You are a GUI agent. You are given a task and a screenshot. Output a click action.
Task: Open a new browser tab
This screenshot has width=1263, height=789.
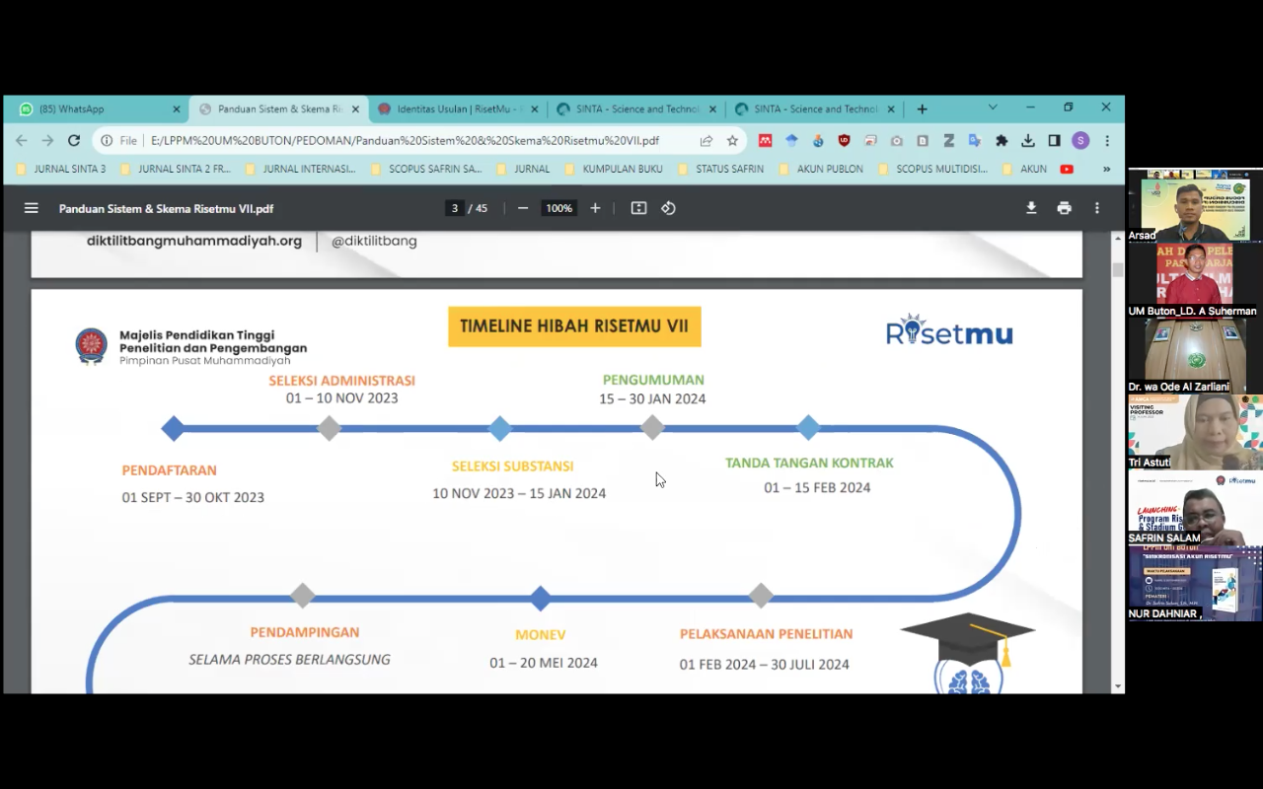(922, 109)
